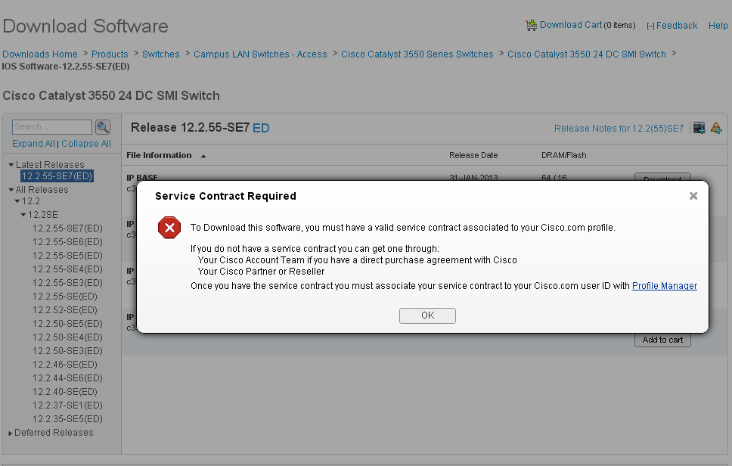Open the Download Cart icon
This screenshot has height=466, width=732.
click(x=532, y=25)
